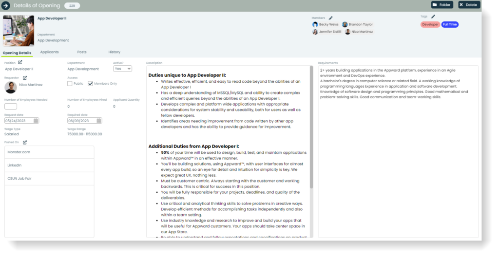Click the back arrow beside Details of Opening
The image size is (499, 258).
click(x=6, y=5)
